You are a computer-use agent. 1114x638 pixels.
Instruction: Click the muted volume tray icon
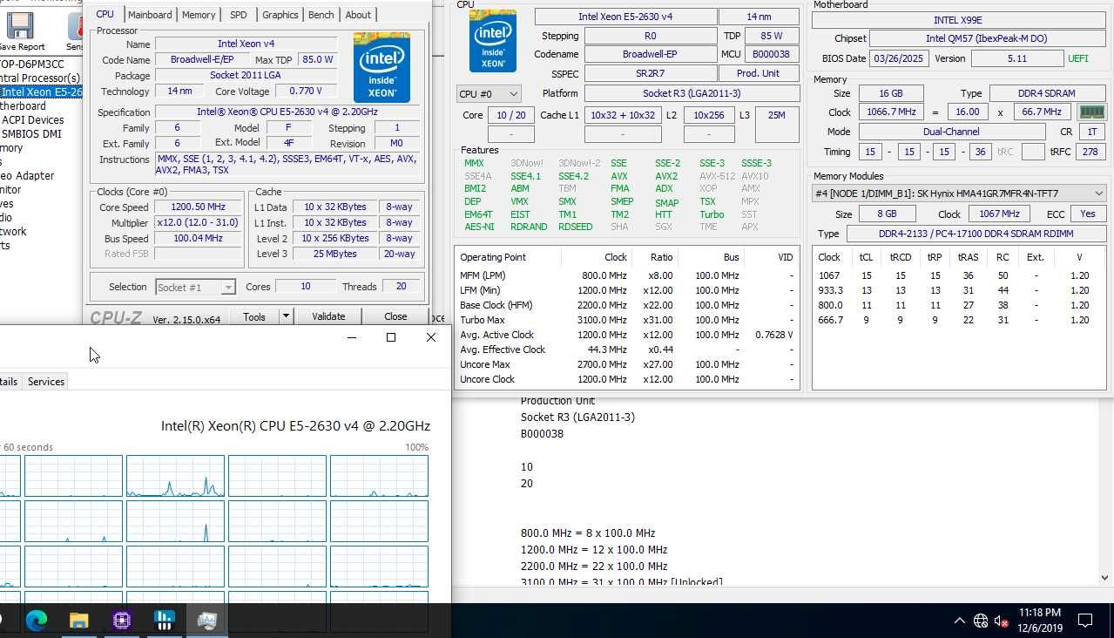[x=1002, y=621]
